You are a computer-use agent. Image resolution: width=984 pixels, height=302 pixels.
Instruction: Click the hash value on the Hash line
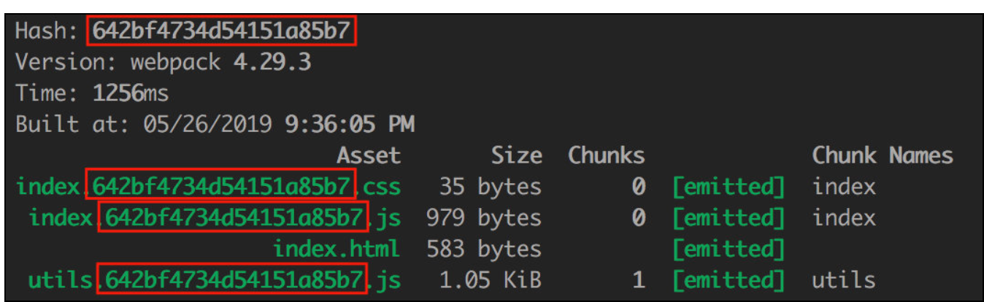pos(223,31)
